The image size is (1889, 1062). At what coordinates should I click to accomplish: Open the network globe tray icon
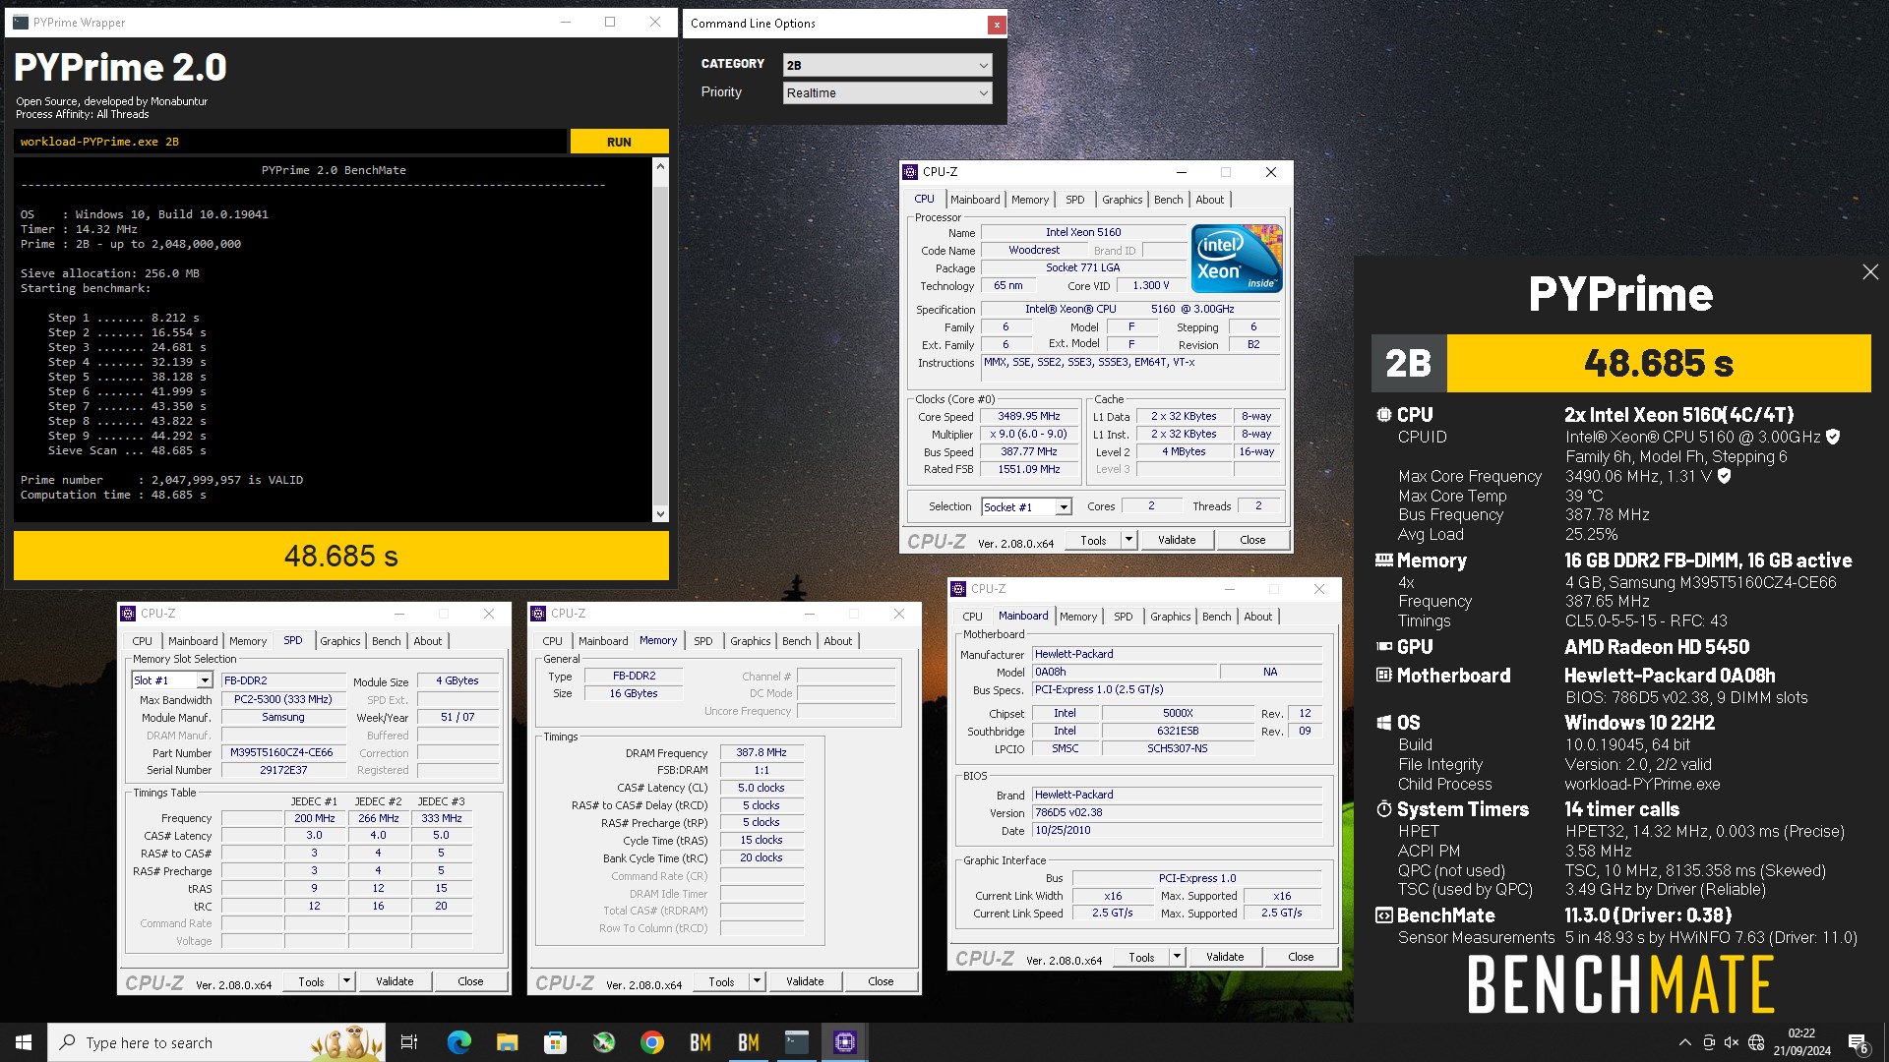[1756, 1042]
